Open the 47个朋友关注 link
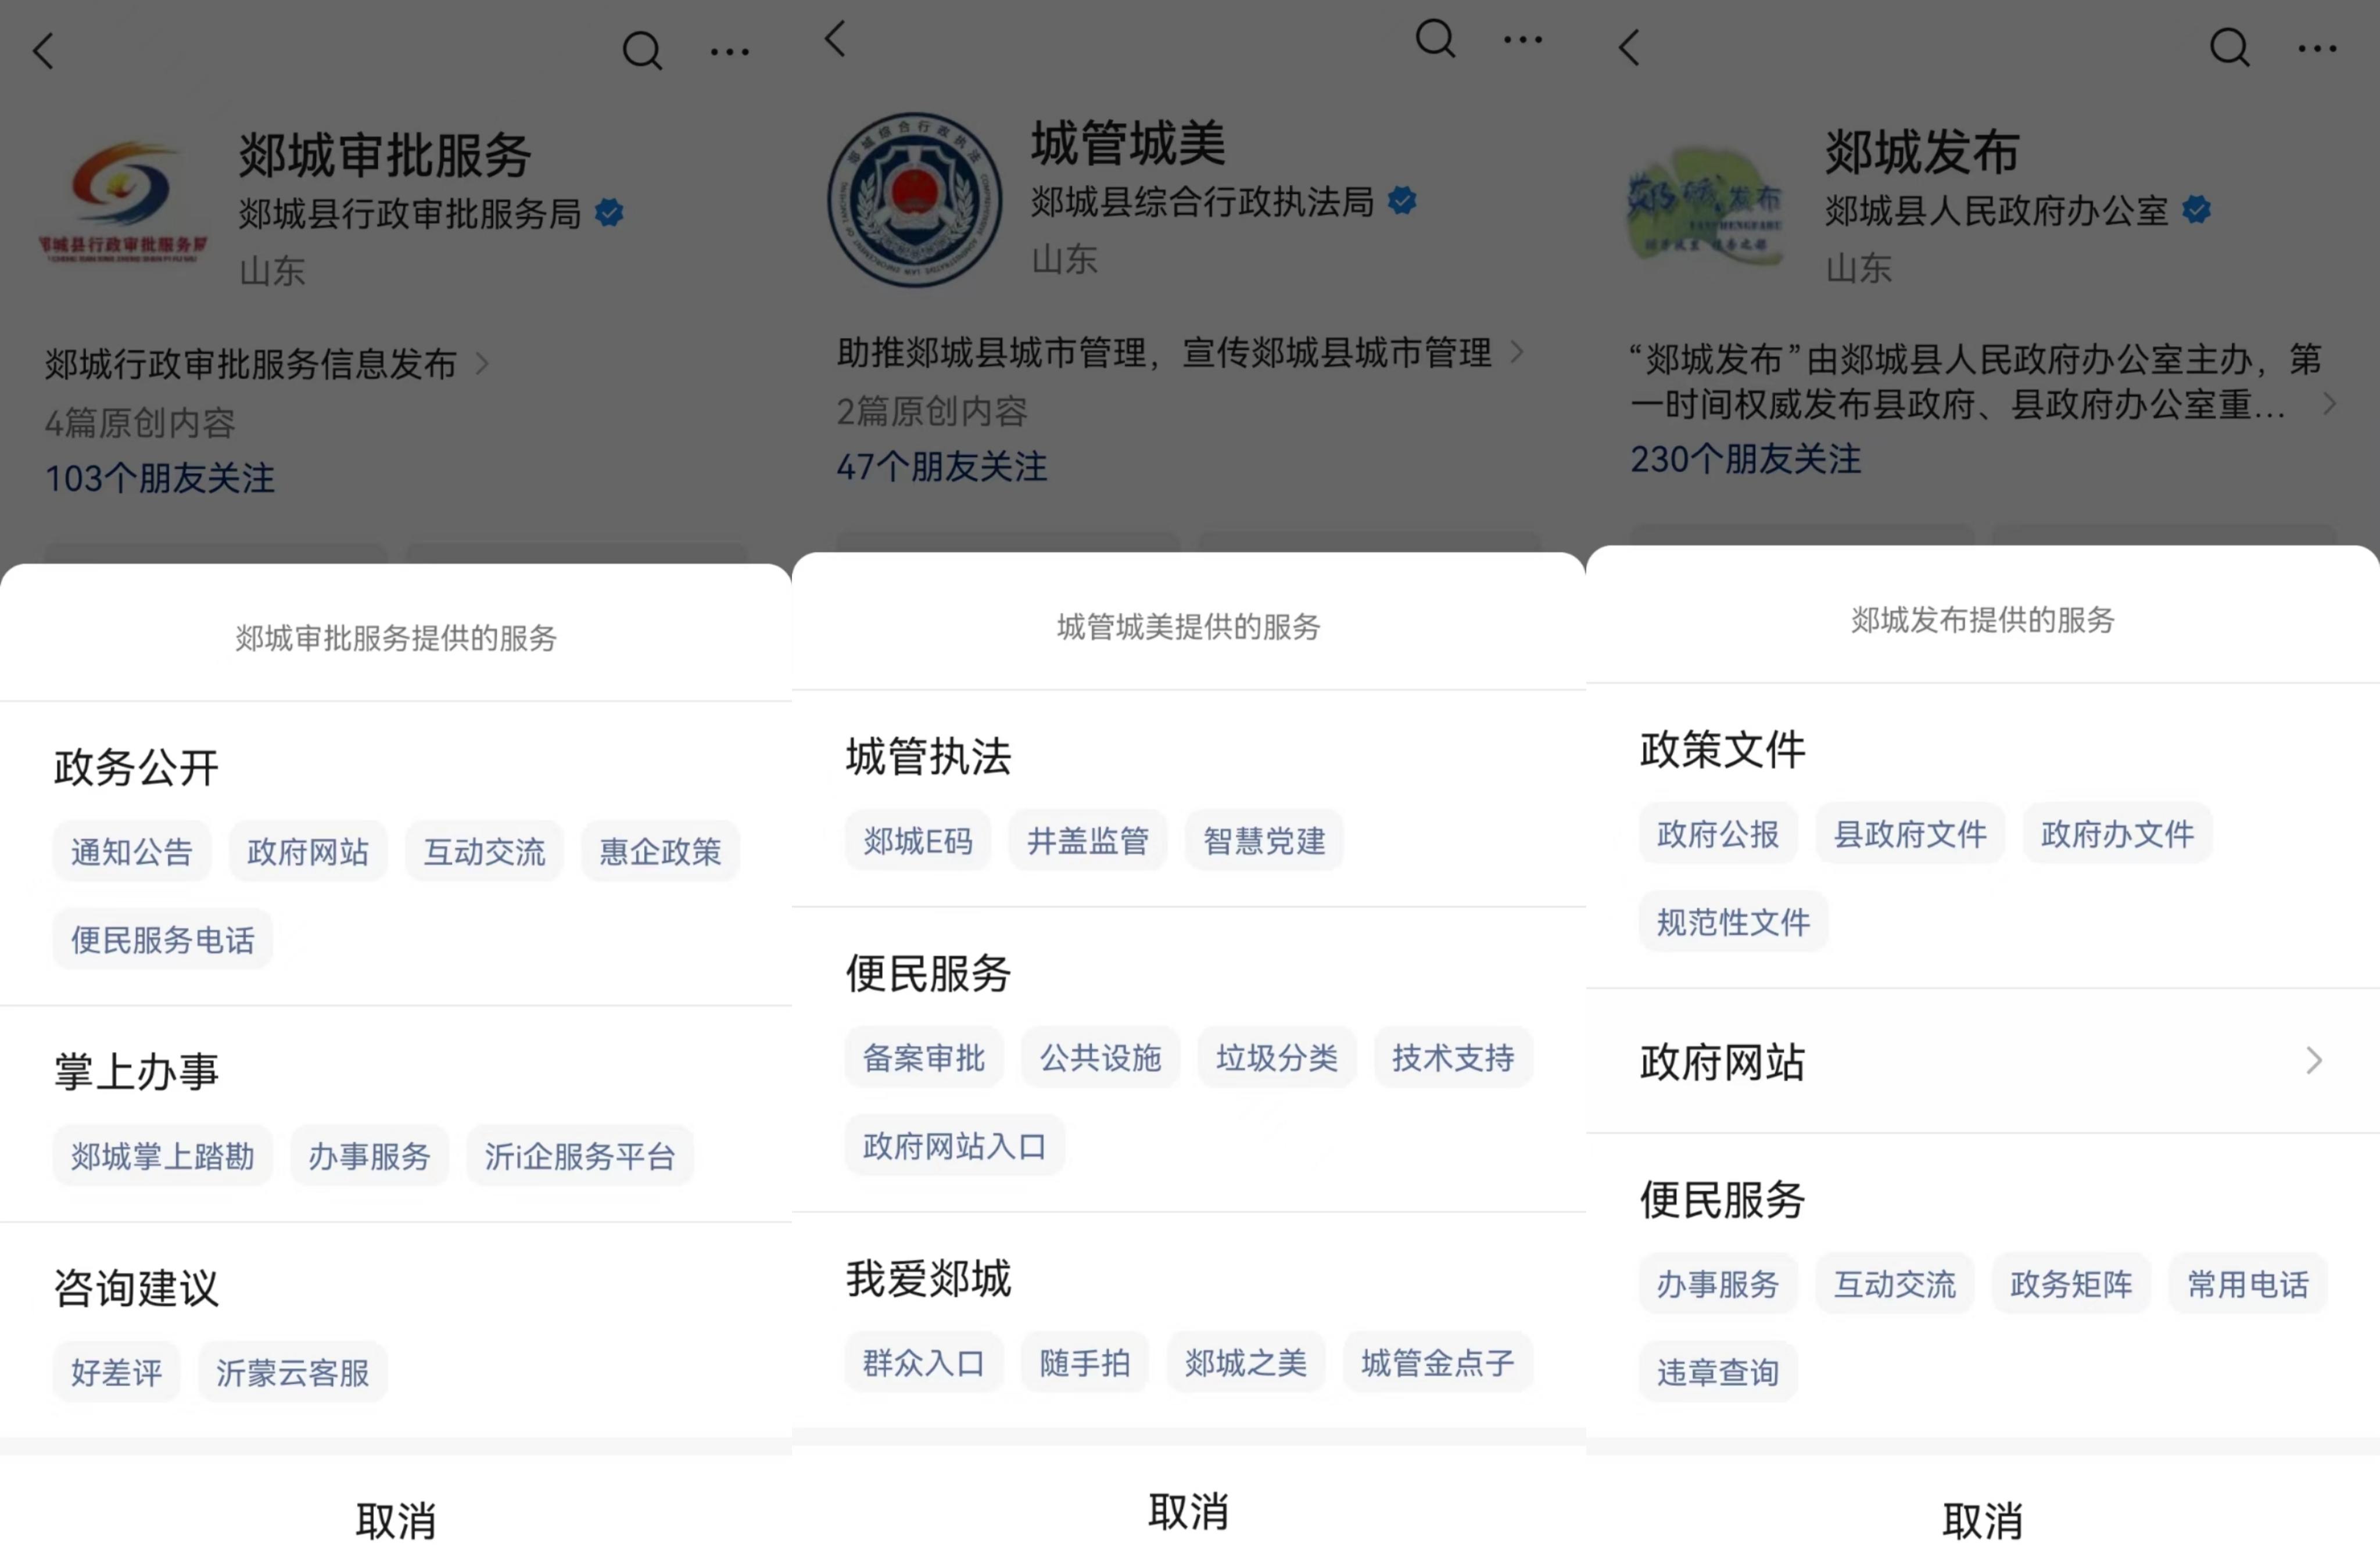Image resolution: width=2380 pixels, height=1568 pixels. [942, 466]
